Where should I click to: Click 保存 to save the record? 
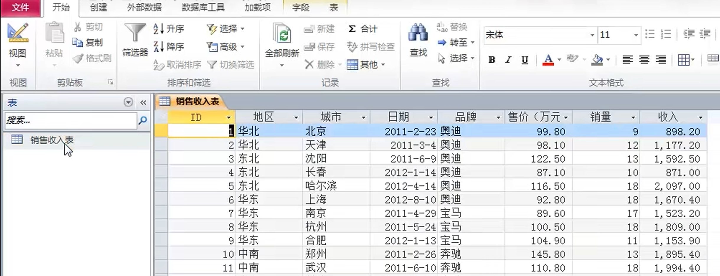coord(319,47)
